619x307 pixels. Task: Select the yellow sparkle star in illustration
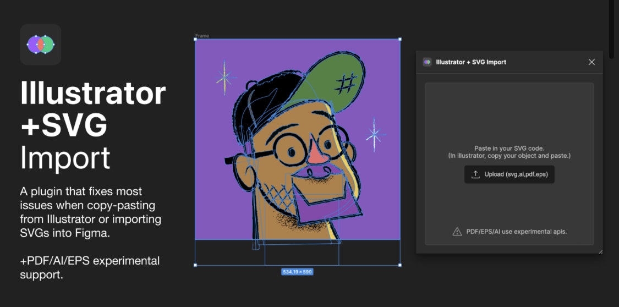tap(224, 78)
